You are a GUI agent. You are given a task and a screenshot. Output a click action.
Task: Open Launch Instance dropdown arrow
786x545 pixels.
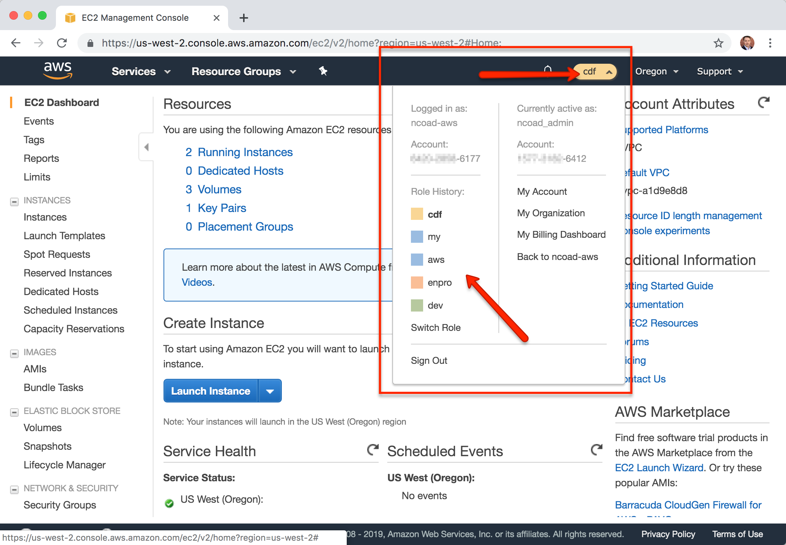click(x=270, y=391)
